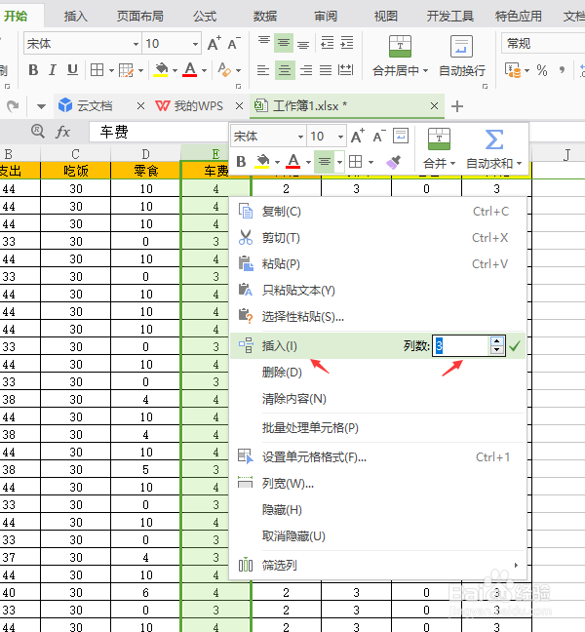The height and width of the screenshot is (632, 585).
Task: Open the 数据 ribbon tab
Action: point(265,17)
